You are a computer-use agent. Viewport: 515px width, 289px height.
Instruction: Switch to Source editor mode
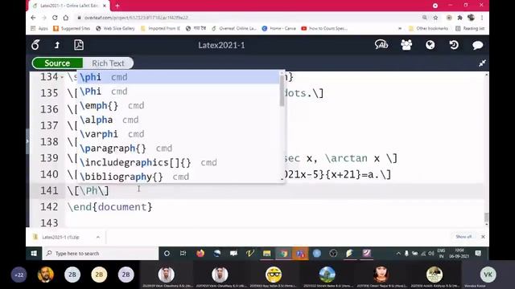pos(57,63)
